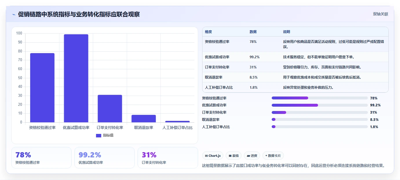400x180 pixels.
Task: Click table value 1.8%
Action: coord(253,88)
